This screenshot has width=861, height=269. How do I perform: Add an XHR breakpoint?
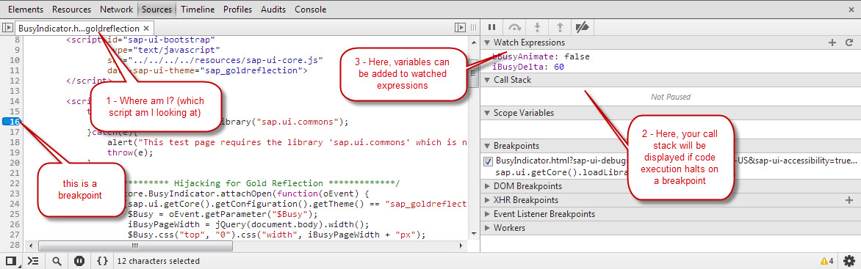[849, 200]
